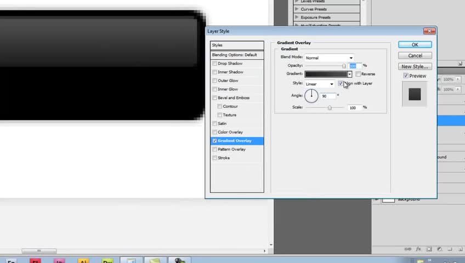Open the layer Opacity 100% arrow in Layers panel
Screen dimensions: 465x263
458,79
